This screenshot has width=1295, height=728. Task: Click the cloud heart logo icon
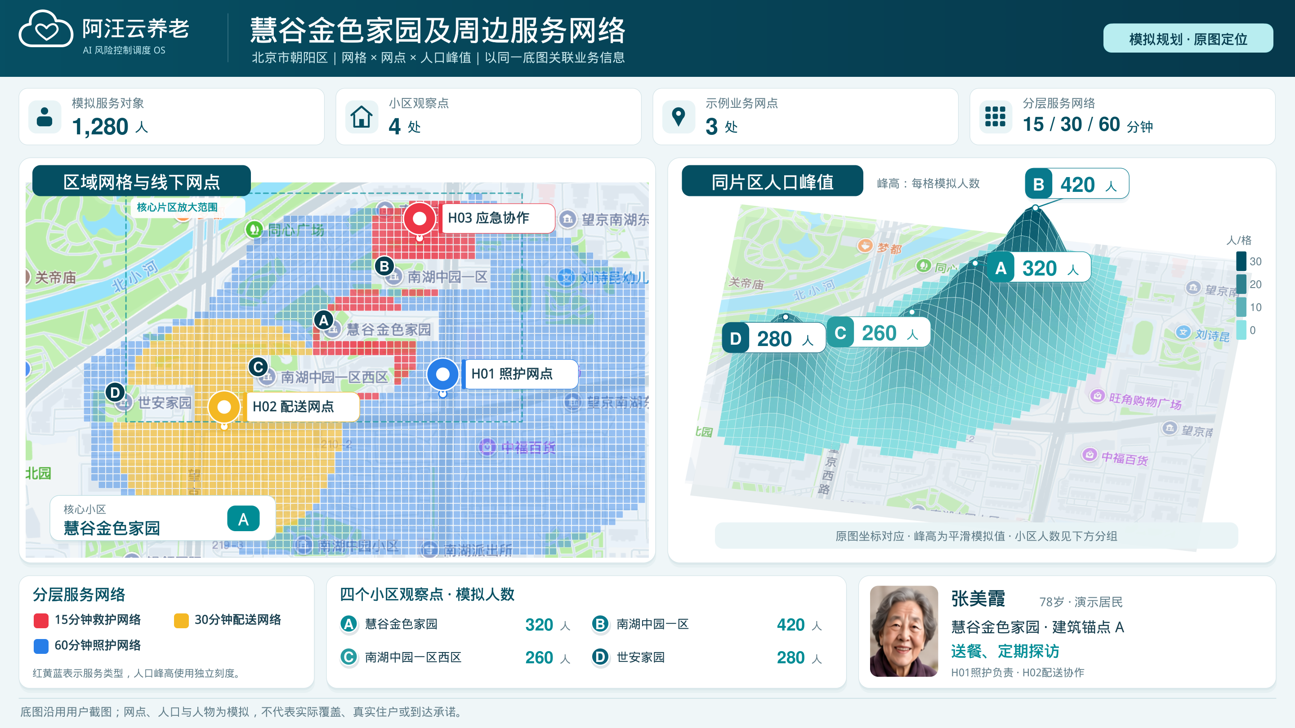[46, 29]
